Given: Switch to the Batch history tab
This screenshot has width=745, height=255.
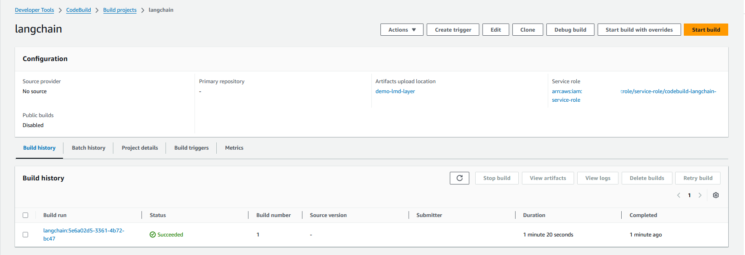Looking at the screenshot, I should [x=88, y=148].
